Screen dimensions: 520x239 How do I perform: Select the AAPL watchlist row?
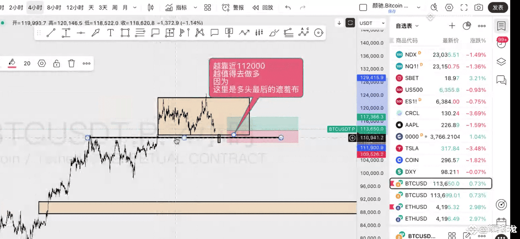(x=441, y=125)
